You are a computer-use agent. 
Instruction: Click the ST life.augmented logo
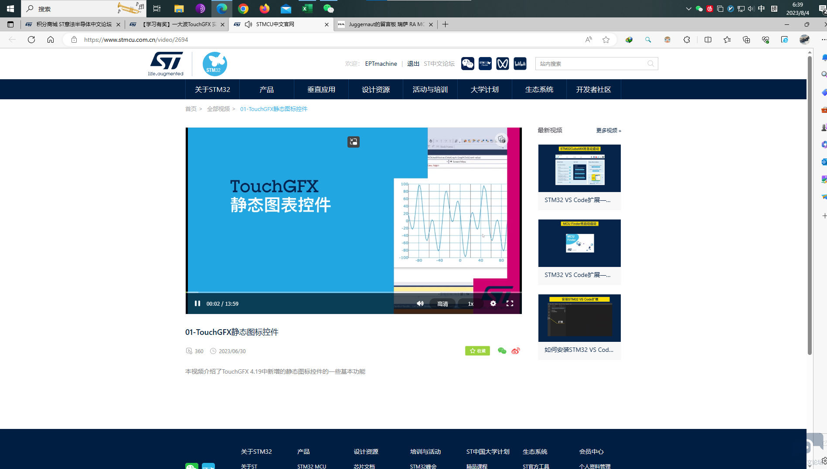point(166,64)
